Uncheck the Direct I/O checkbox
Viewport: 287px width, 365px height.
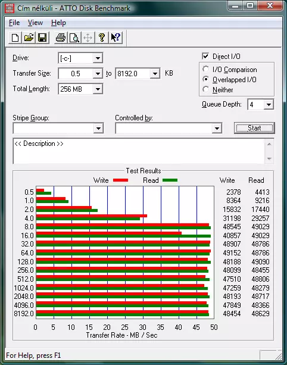[x=205, y=56]
